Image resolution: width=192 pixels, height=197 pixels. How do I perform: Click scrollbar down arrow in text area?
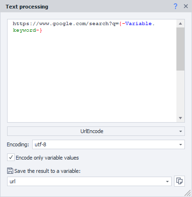(x=181, y=118)
